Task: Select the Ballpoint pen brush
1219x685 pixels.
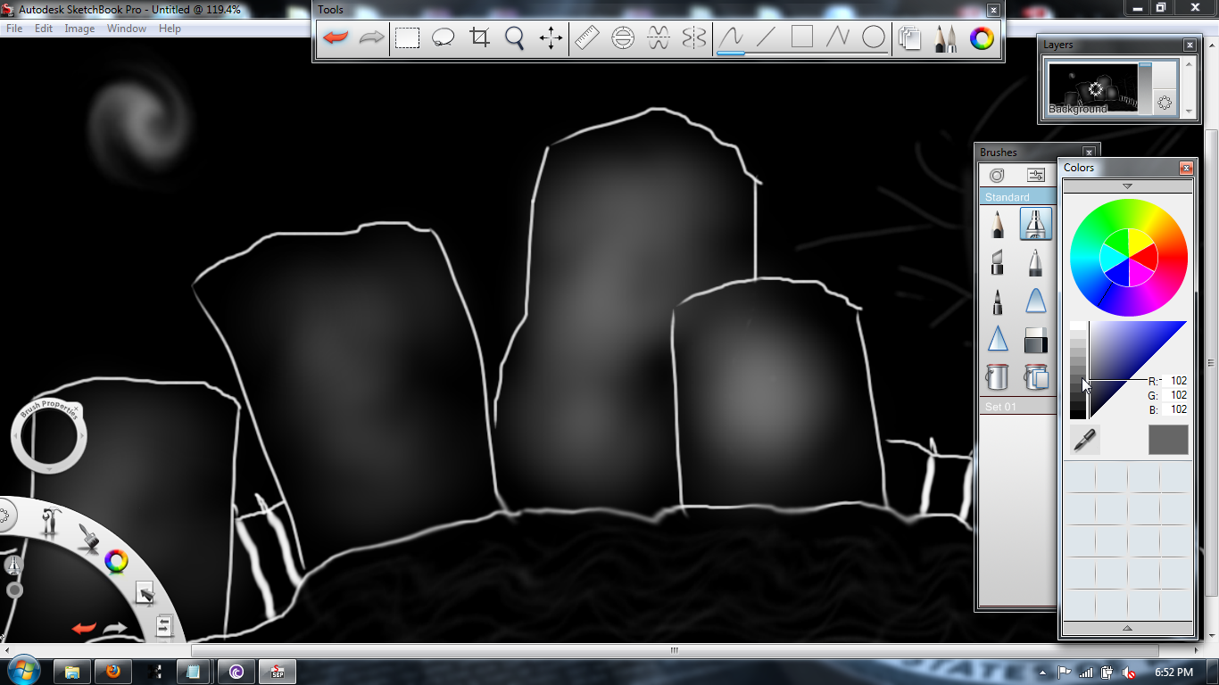Action: pyautogui.click(x=1035, y=262)
